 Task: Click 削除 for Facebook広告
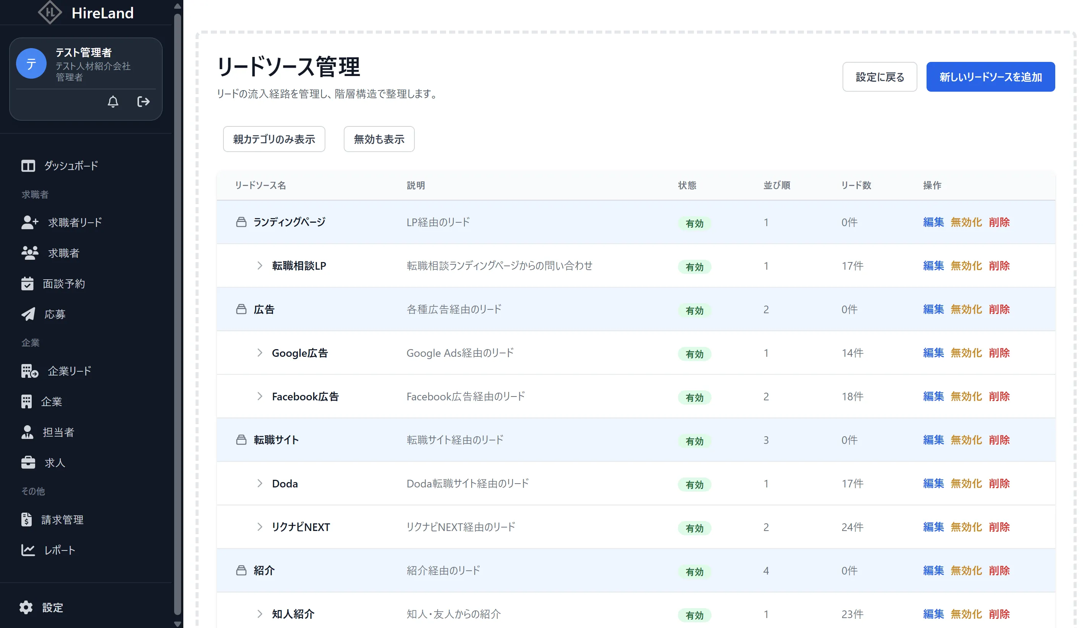tap(999, 397)
